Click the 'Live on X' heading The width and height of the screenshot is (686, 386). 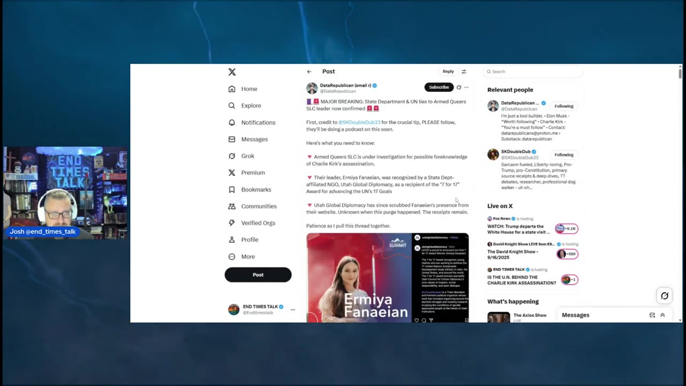500,206
